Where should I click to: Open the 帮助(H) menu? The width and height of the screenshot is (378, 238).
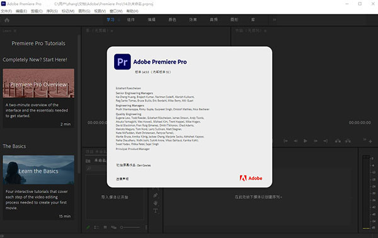pyautogui.click(x=132, y=11)
